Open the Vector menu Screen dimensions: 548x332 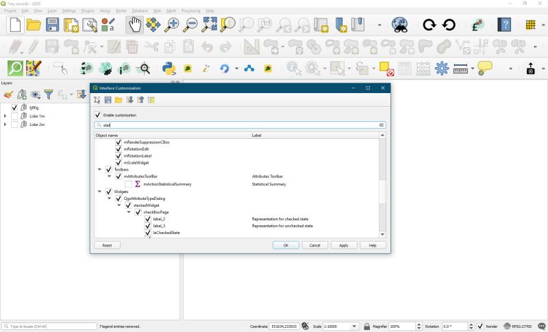[105, 11]
